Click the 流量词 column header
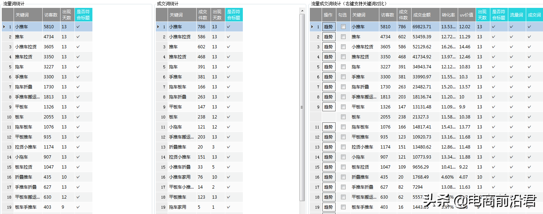Image resolution: width=543 pixels, height=214 pixels. point(517,15)
